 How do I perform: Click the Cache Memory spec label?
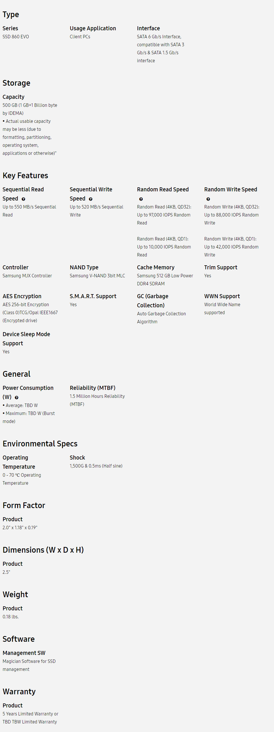click(156, 267)
